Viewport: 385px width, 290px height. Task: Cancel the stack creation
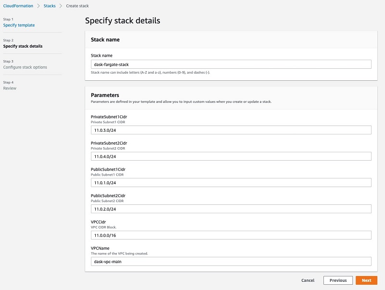308,280
